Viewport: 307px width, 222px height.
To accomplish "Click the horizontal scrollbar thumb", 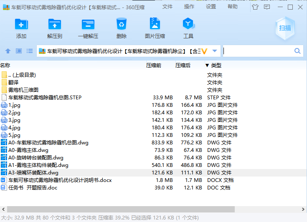I will coord(121,209).
